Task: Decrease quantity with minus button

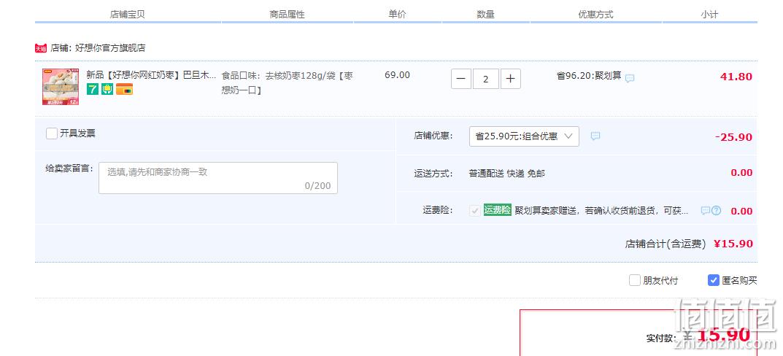Action: [461, 79]
